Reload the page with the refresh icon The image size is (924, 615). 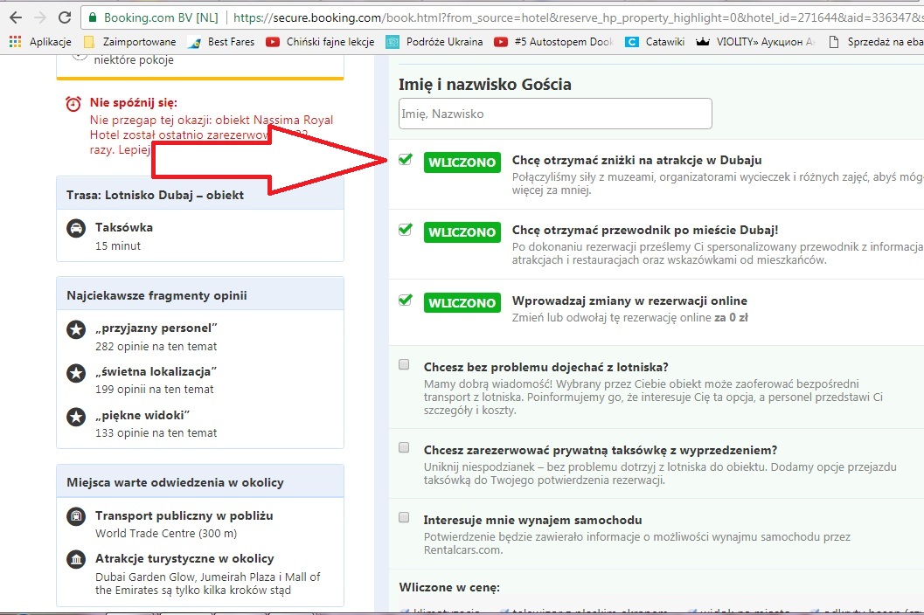pos(65,17)
